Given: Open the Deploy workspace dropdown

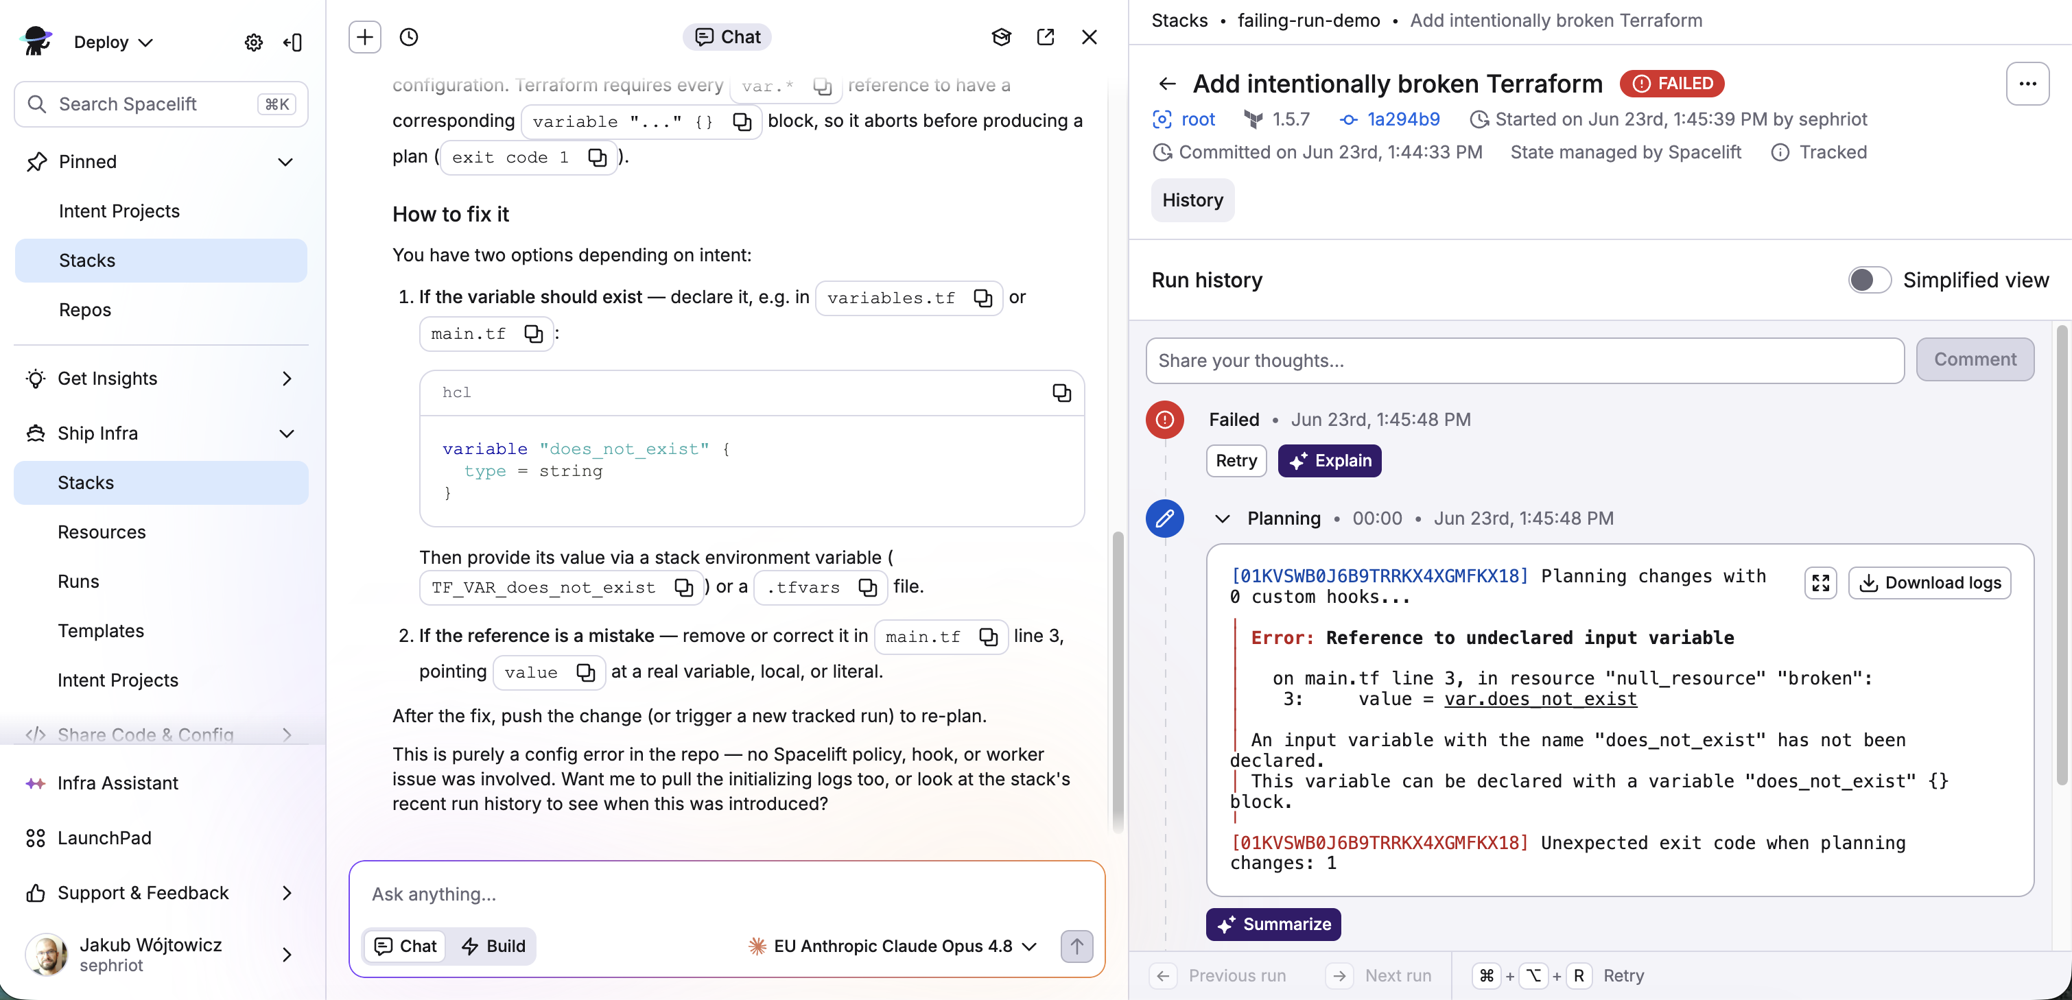Looking at the screenshot, I should [x=113, y=42].
